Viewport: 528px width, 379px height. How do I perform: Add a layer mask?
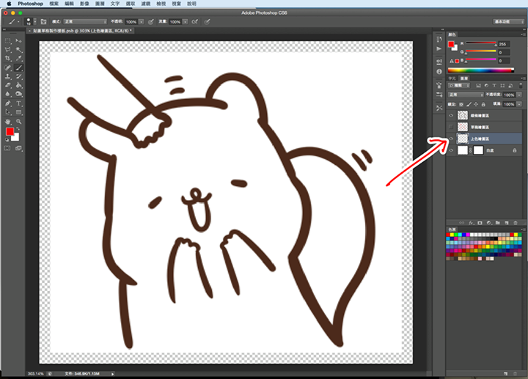(480, 223)
